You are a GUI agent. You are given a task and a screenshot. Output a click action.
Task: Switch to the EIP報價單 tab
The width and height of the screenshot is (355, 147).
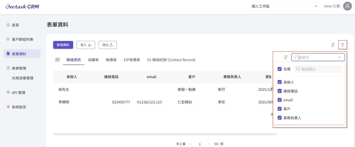tap(132, 60)
